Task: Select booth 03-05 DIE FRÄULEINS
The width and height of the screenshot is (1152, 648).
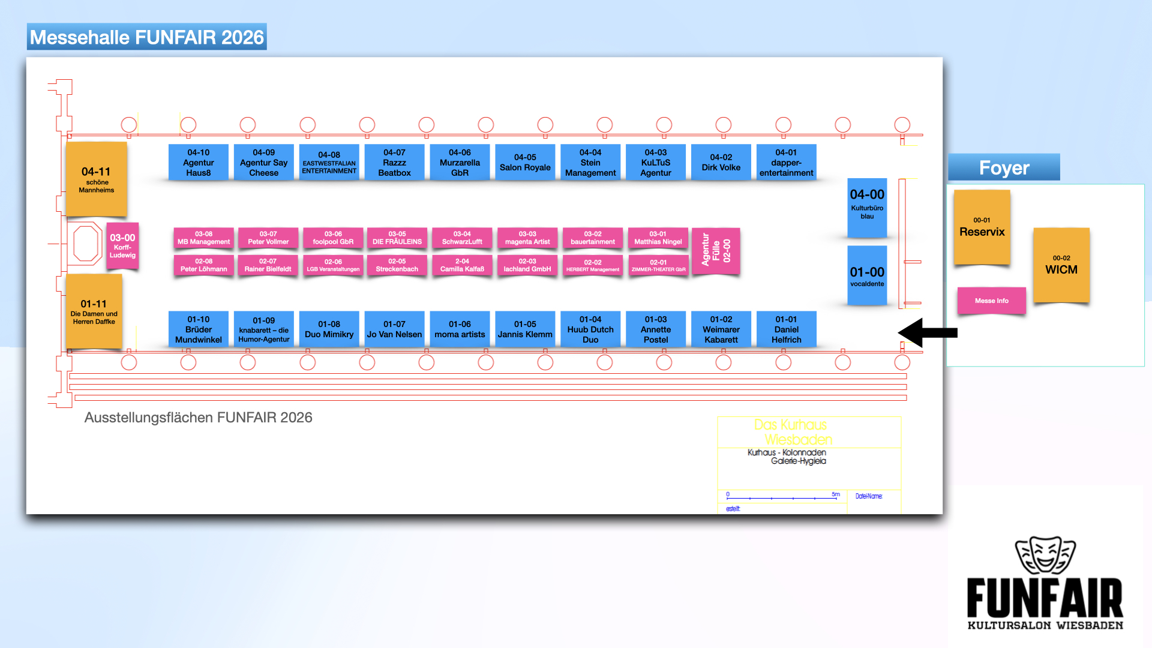Action: point(397,238)
